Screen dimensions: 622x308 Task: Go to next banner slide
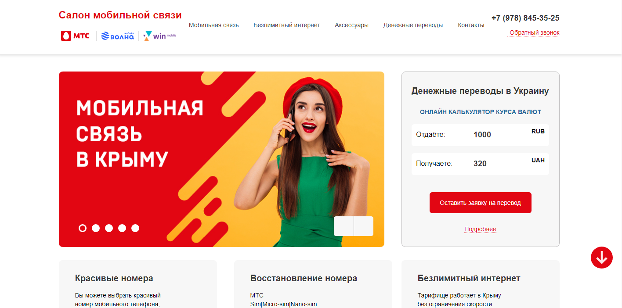click(x=364, y=226)
